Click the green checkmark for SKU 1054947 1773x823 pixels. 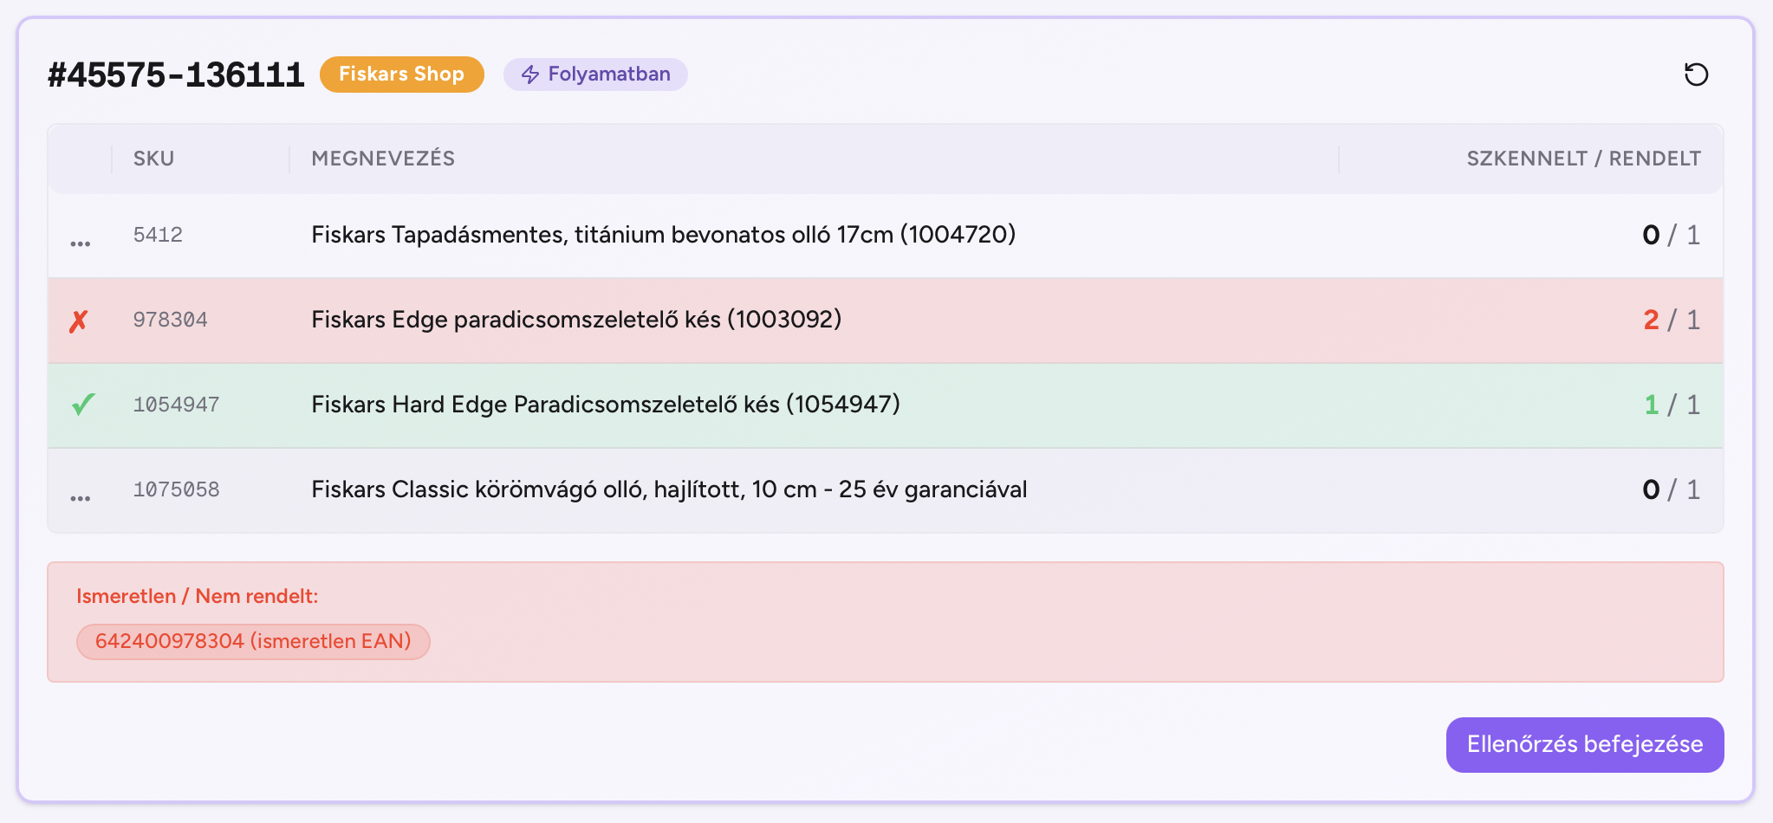(83, 405)
